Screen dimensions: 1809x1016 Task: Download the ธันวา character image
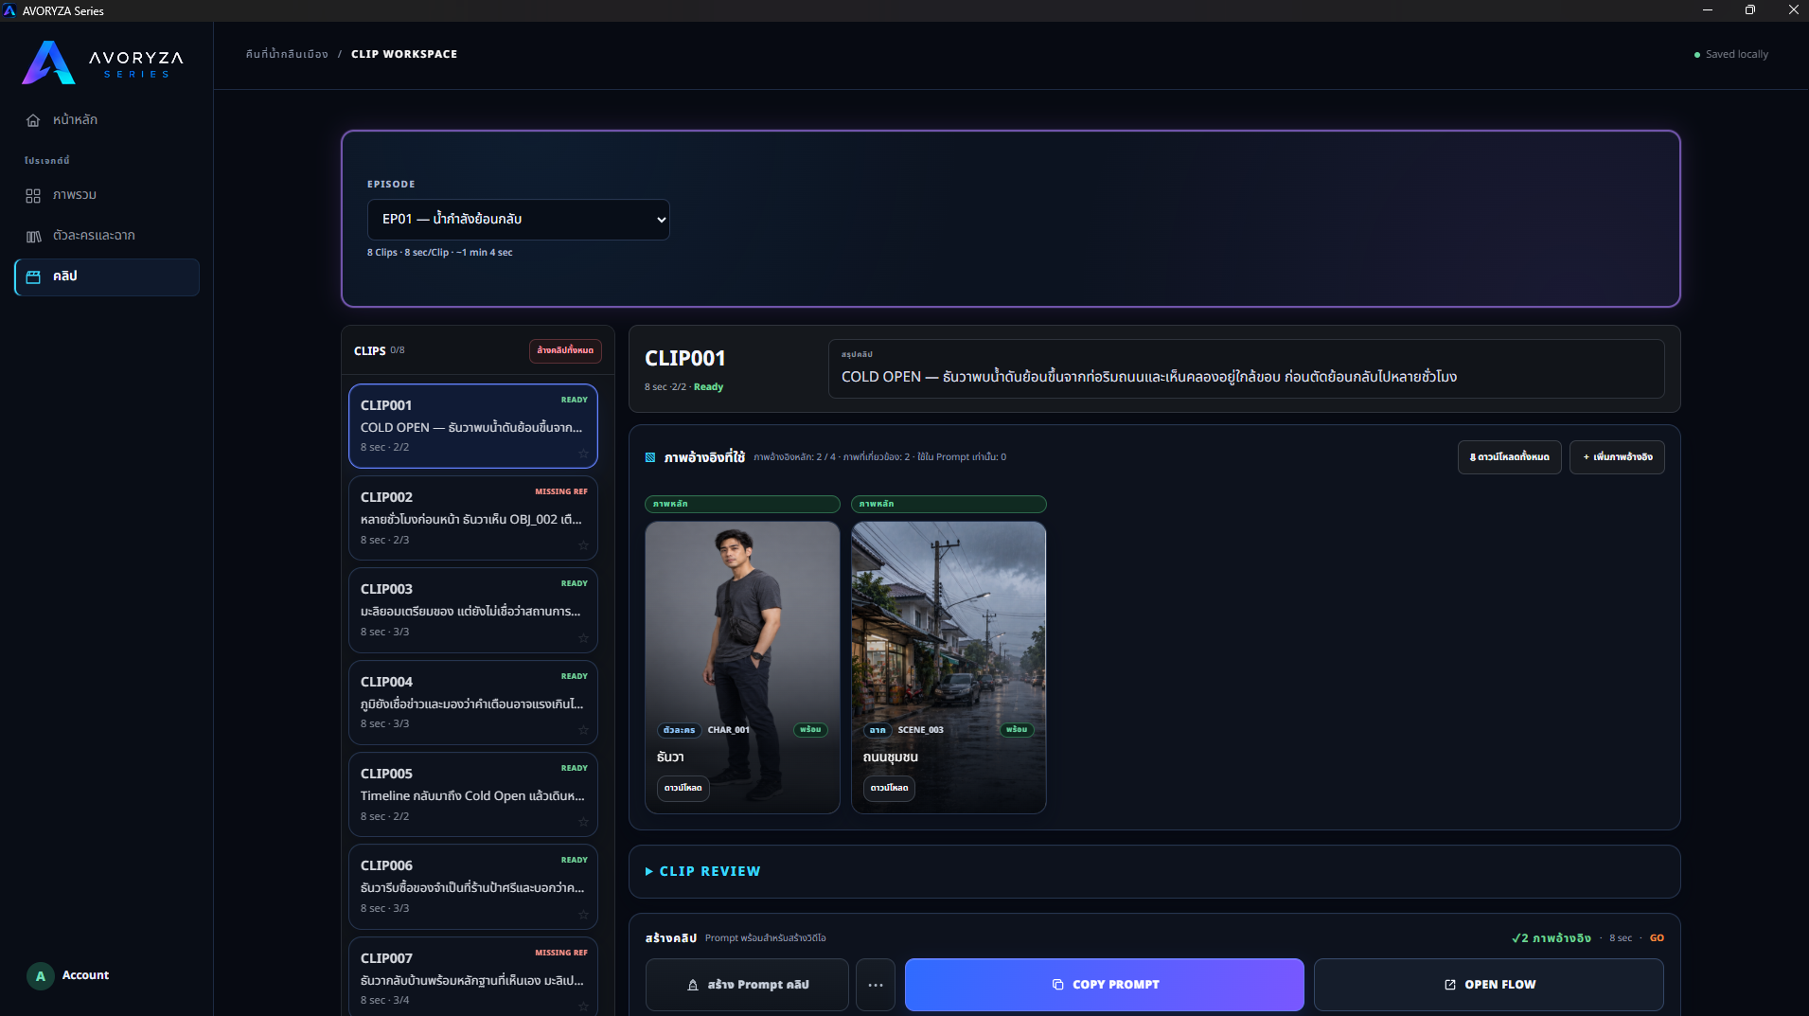(x=683, y=788)
